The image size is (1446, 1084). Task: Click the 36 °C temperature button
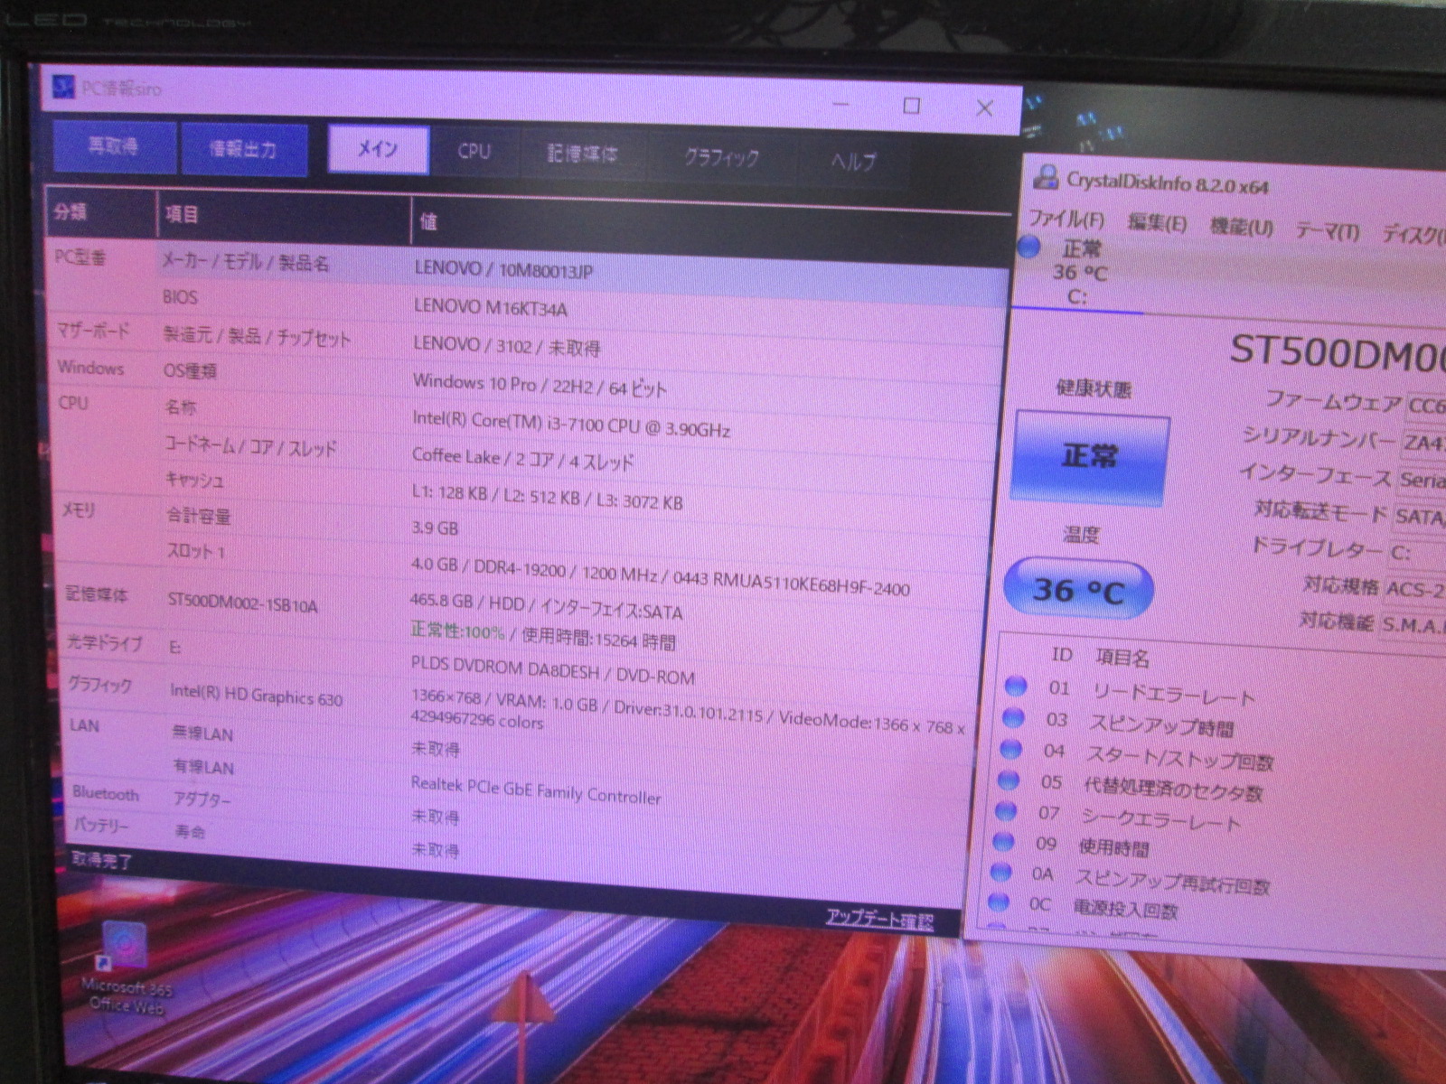click(1078, 590)
